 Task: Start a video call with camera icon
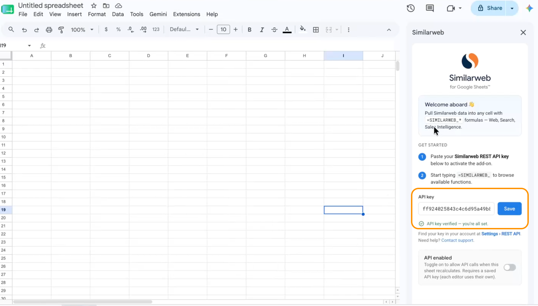coord(451,8)
